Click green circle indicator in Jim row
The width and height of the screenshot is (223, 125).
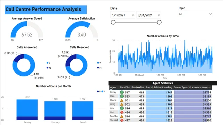(122, 108)
